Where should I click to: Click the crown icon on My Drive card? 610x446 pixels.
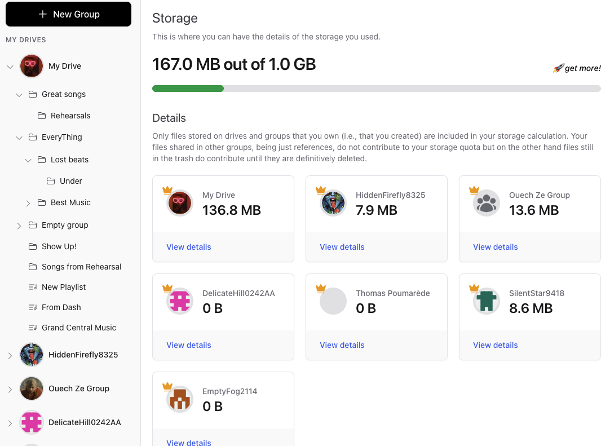coord(167,191)
